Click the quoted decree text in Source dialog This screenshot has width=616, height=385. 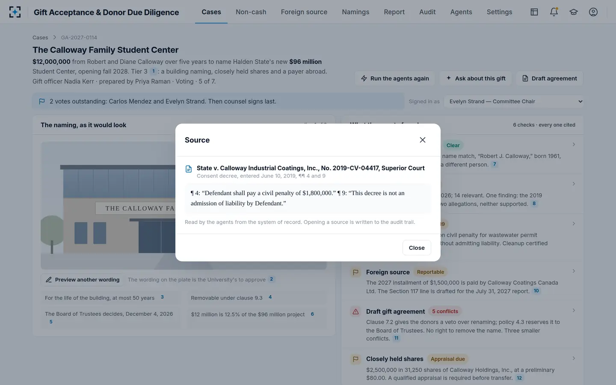308,198
